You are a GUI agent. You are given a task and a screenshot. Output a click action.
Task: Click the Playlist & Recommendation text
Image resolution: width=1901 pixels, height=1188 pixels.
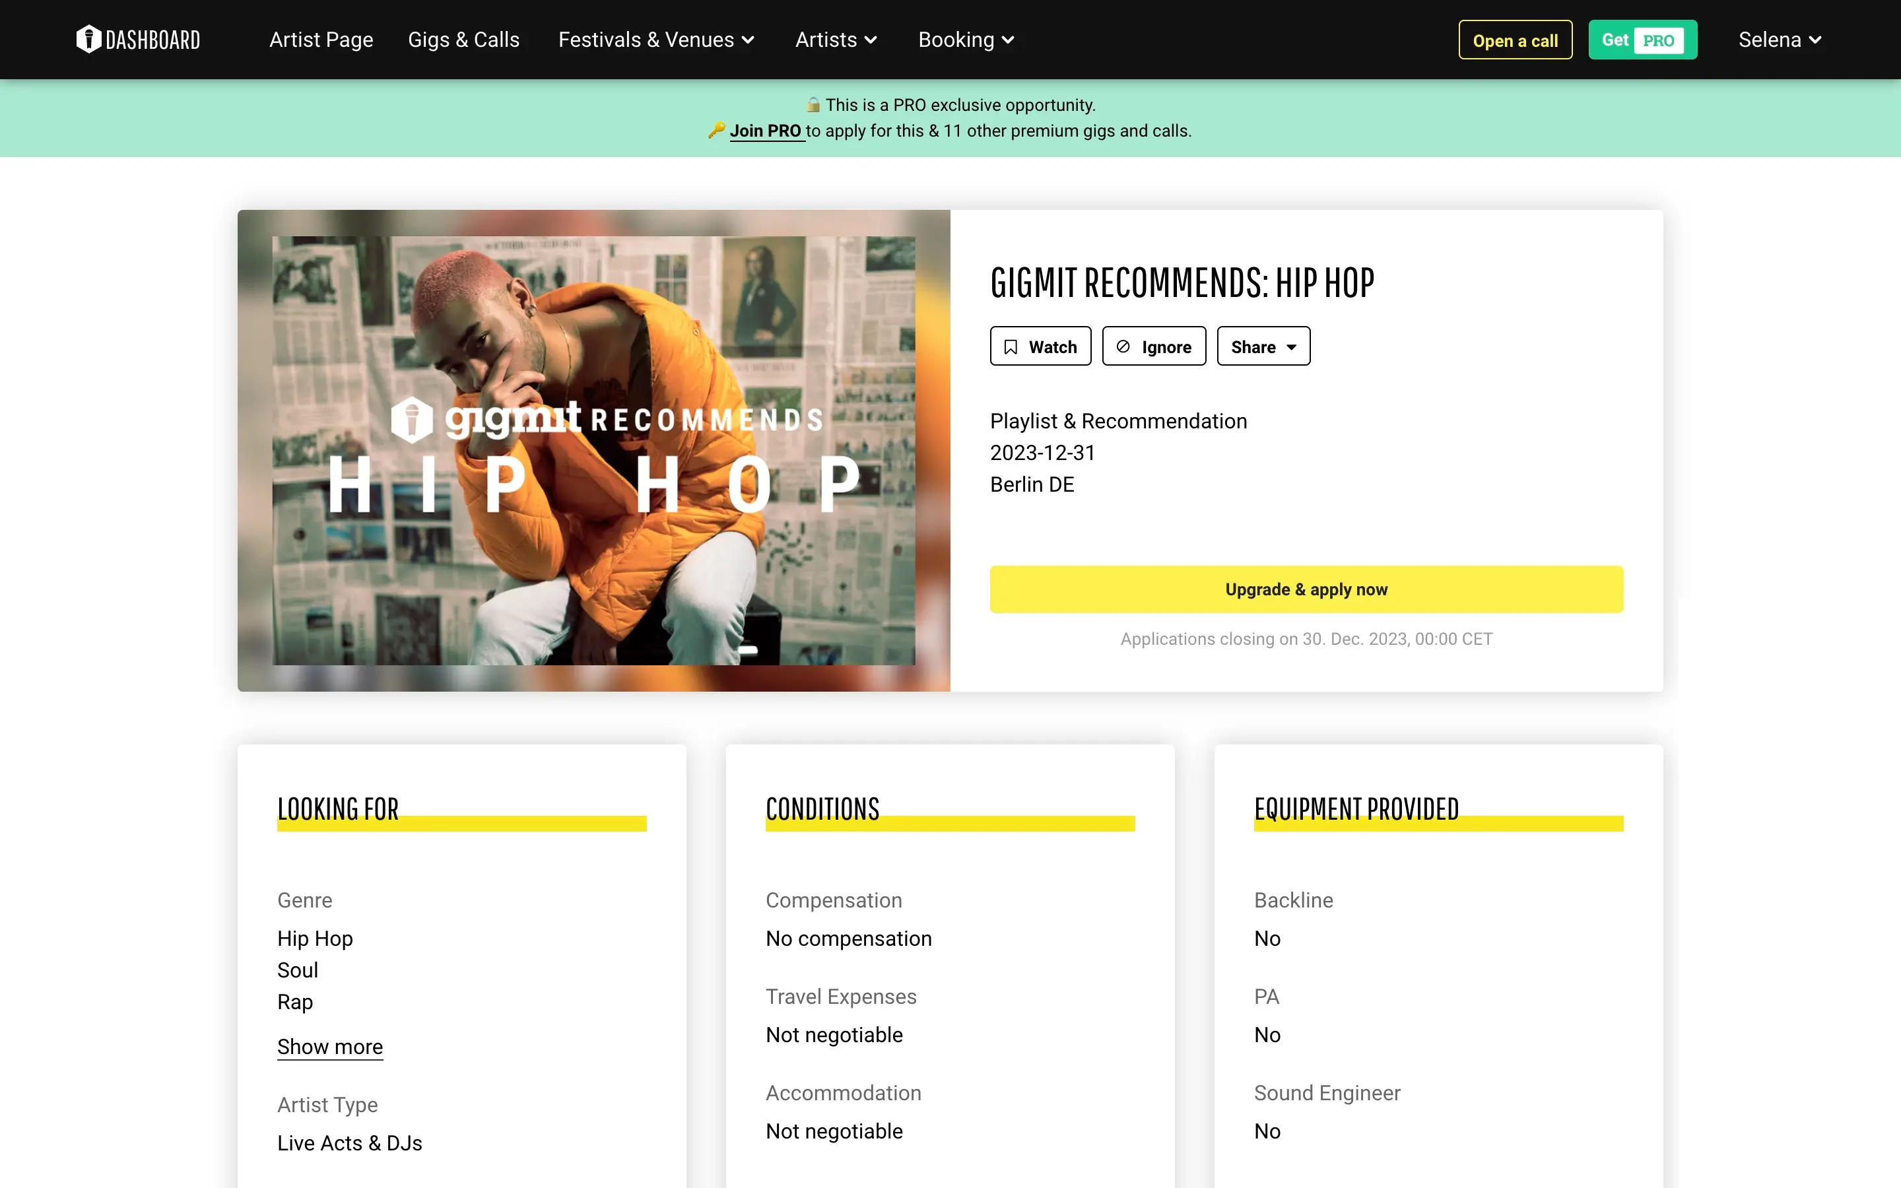click(x=1119, y=421)
